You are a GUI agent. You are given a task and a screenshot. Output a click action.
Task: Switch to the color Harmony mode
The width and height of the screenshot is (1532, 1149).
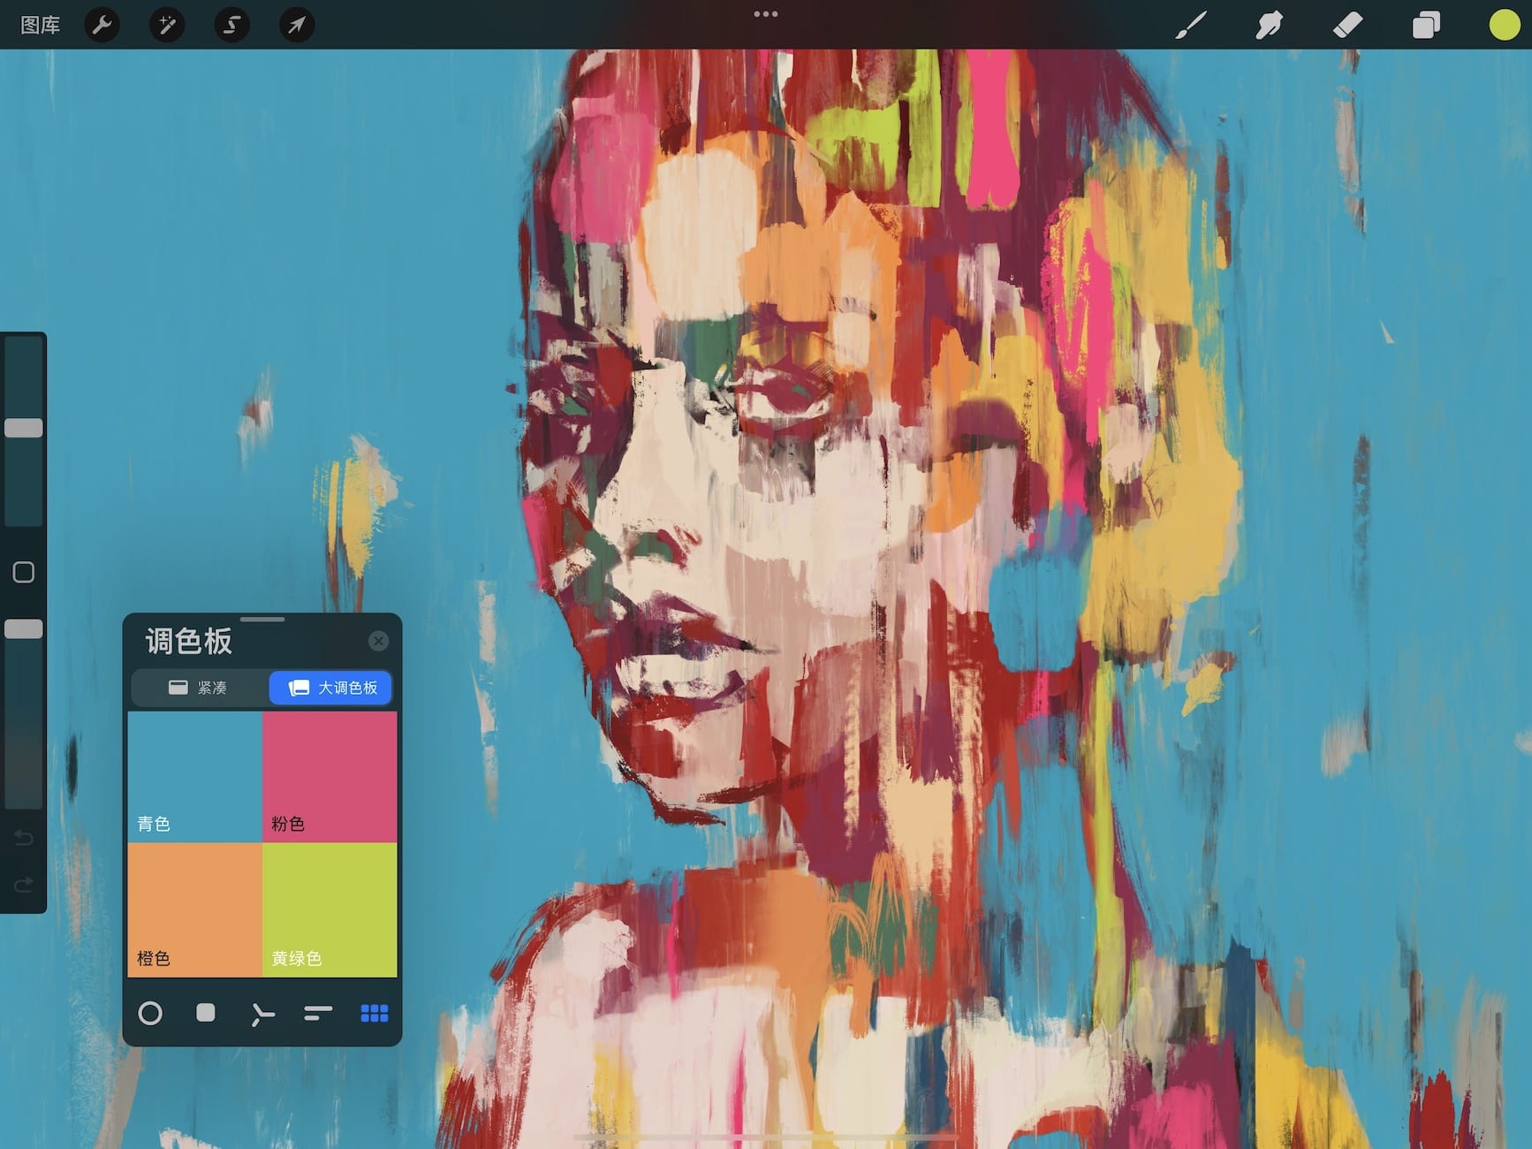point(262,1014)
